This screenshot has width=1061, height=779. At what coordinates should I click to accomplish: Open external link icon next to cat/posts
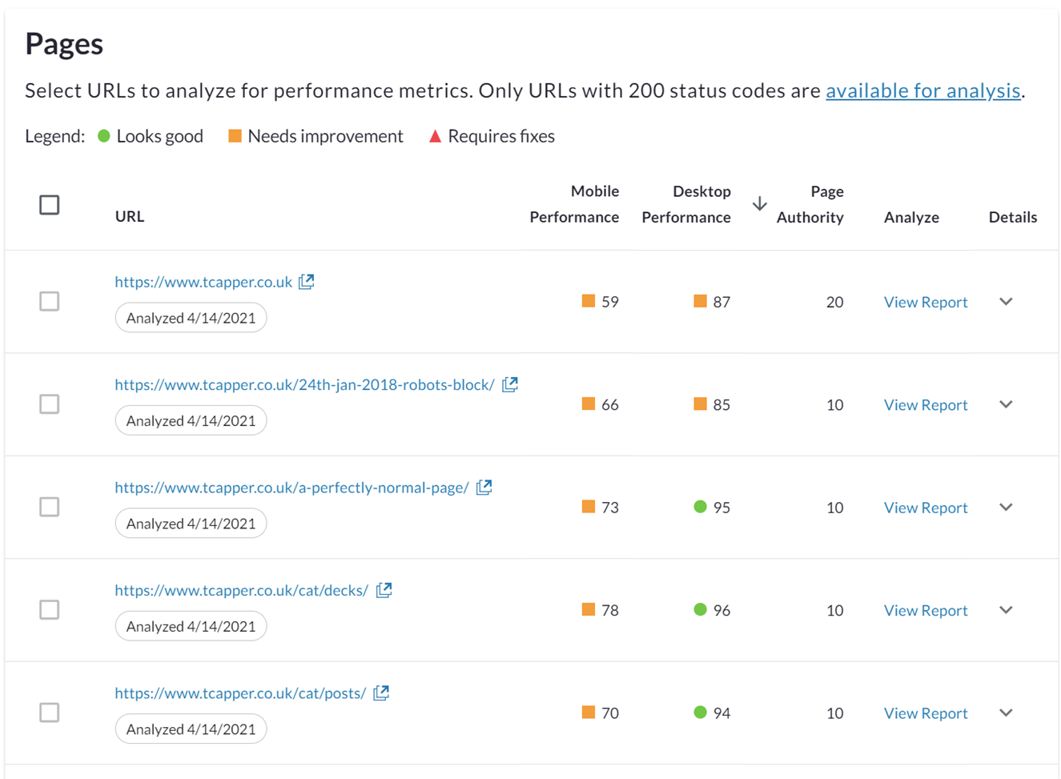[382, 693]
